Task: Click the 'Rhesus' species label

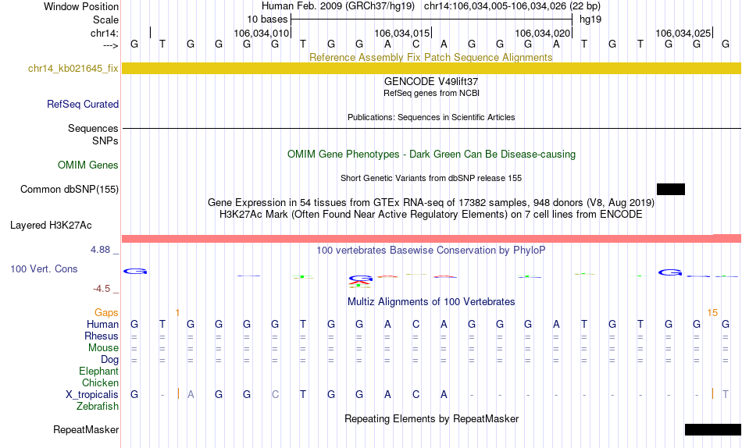Action: [x=102, y=336]
